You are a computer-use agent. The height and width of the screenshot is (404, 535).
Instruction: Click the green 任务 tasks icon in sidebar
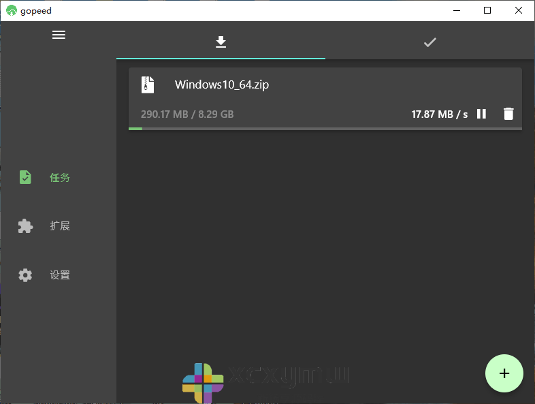click(25, 177)
